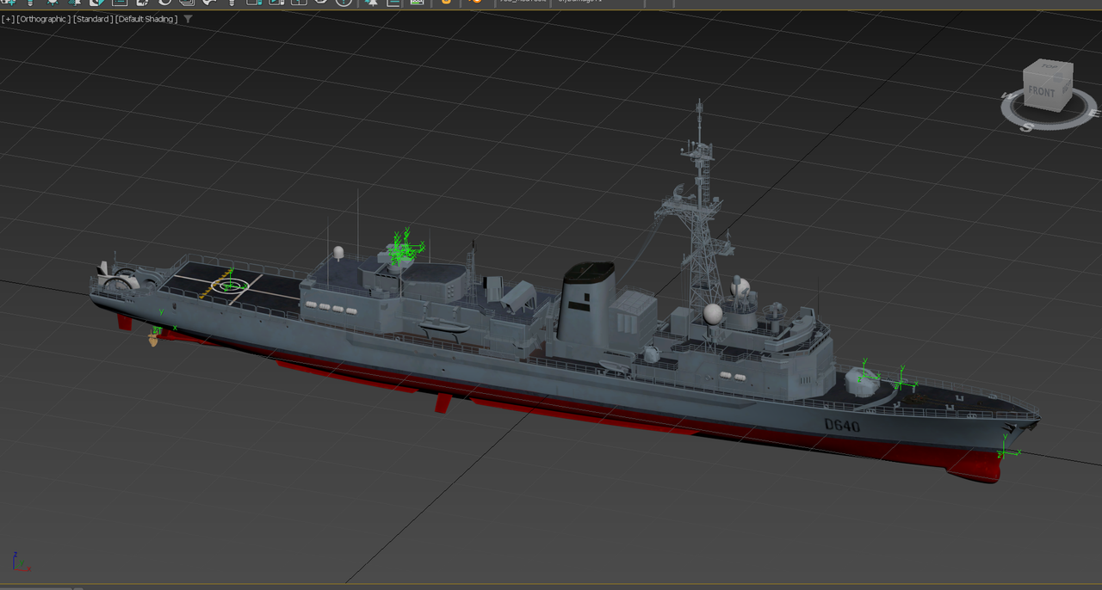Select the white spherical radome
Image resolution: width=1102 pixels, height=590 pixels.
coord(713,314)
